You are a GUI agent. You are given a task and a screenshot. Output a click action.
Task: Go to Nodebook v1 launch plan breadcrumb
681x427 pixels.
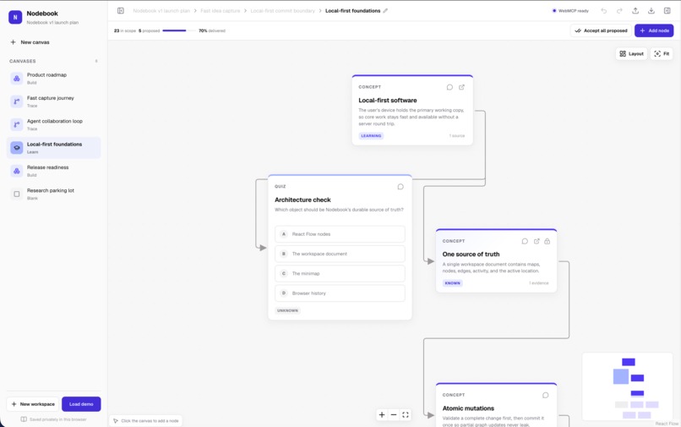[x=161, y=10]
